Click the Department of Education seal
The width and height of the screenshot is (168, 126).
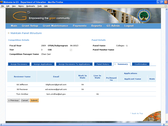pyautogui.click(x=144, y=16)
